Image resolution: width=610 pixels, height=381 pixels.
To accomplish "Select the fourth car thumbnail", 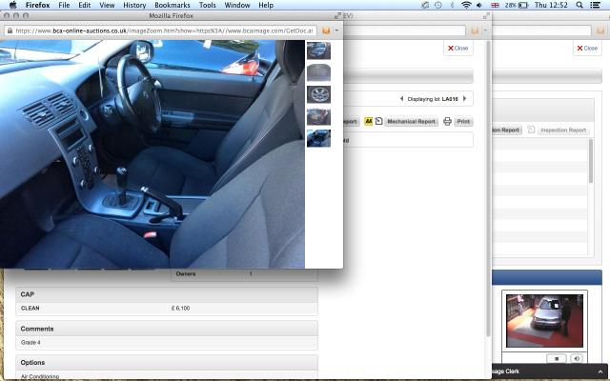I will point(318,116).
